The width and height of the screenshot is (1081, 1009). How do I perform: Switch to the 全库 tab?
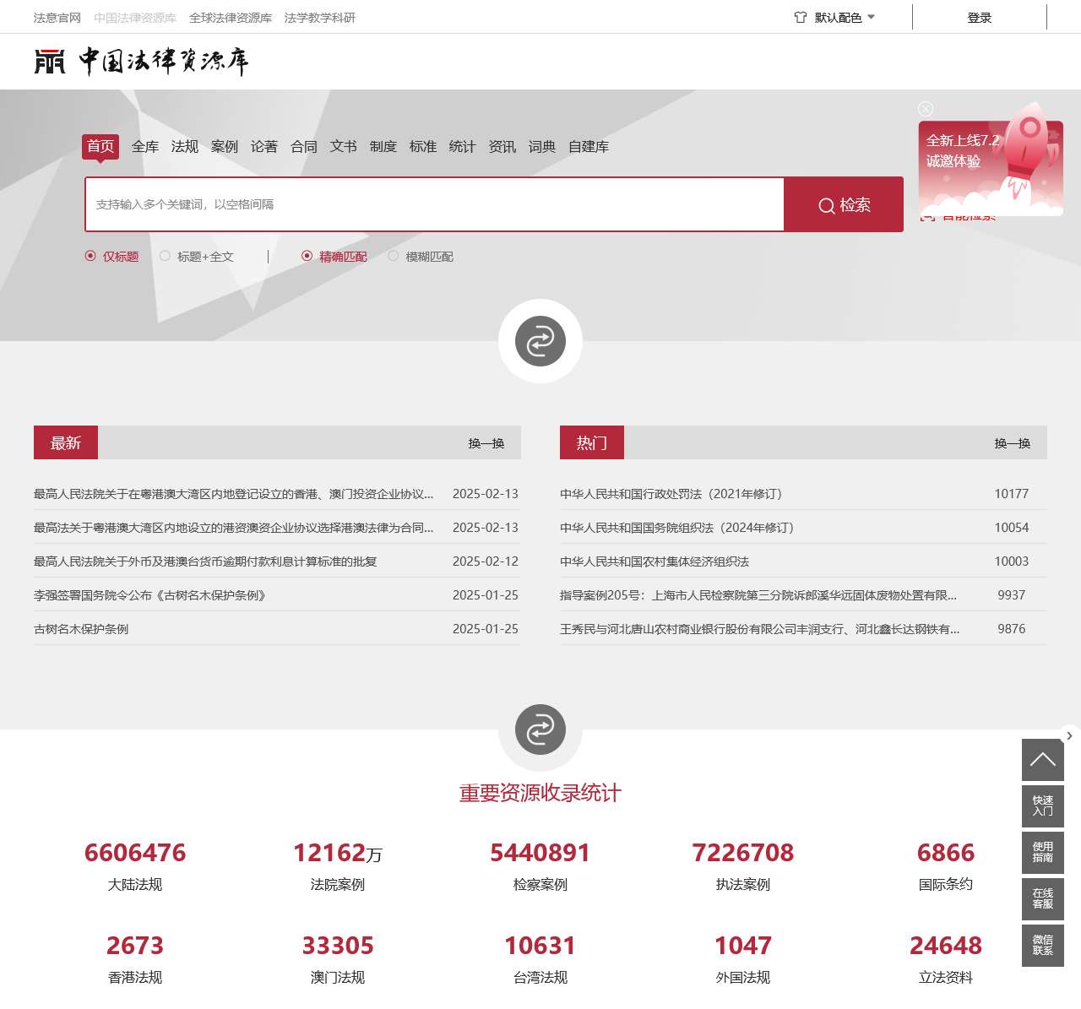tap(145, 146)
